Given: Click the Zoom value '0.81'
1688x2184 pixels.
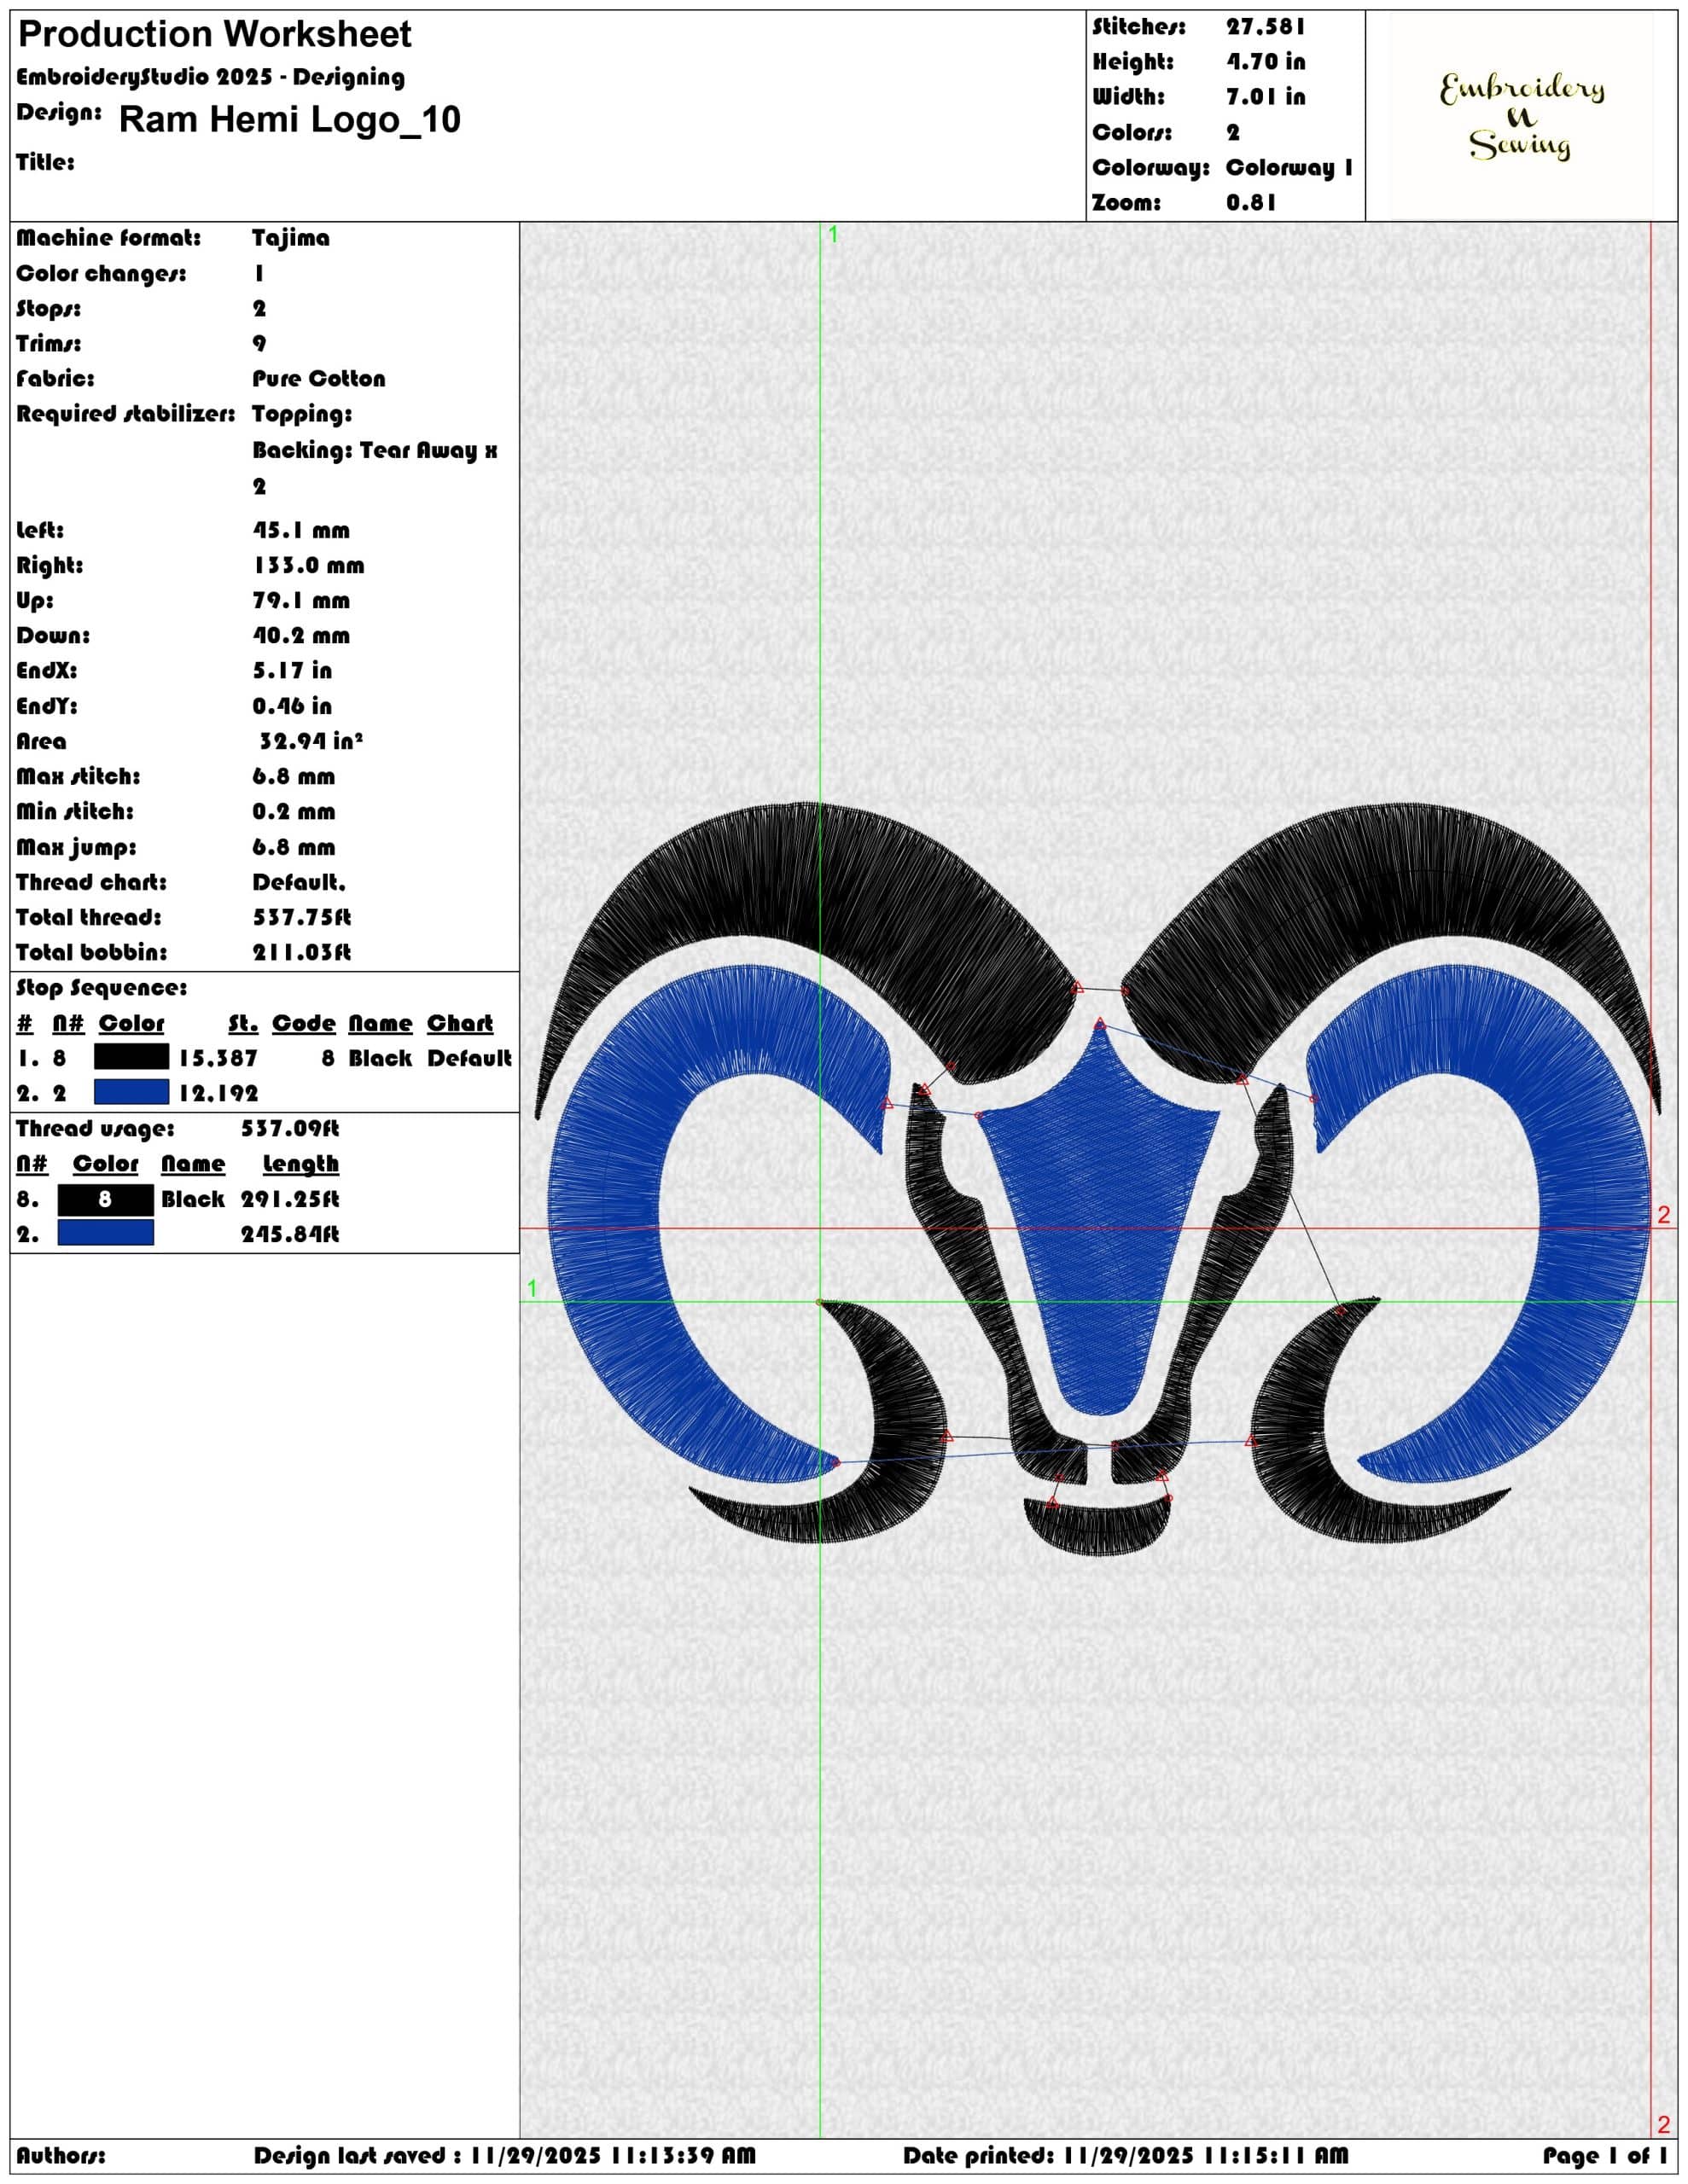Looking at the screenshot, I should 1252,203.
